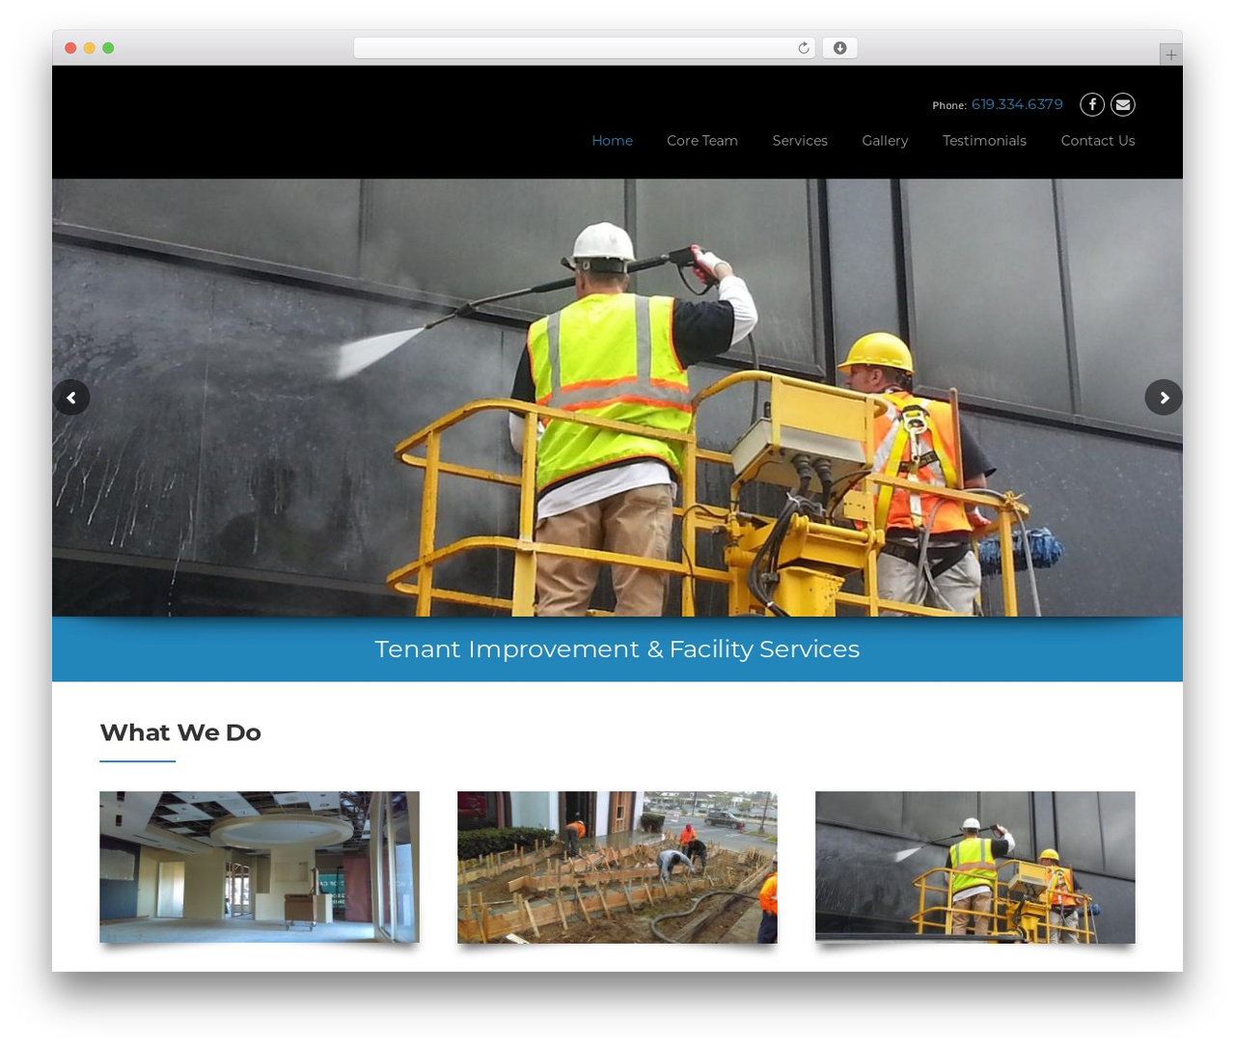
Task: Click the large pressure washing slider image
Action: pyautogui.click(x=617, y=398)
